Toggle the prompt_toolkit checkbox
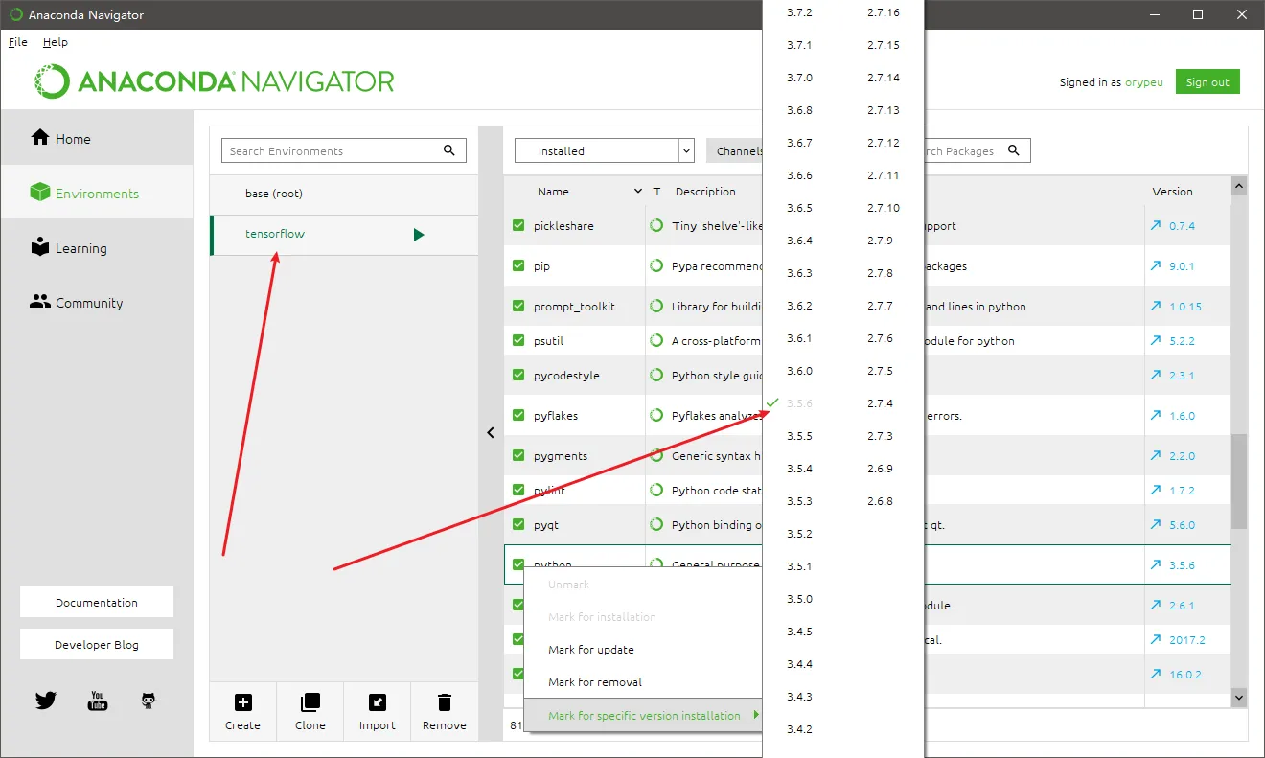 point(518,307)
